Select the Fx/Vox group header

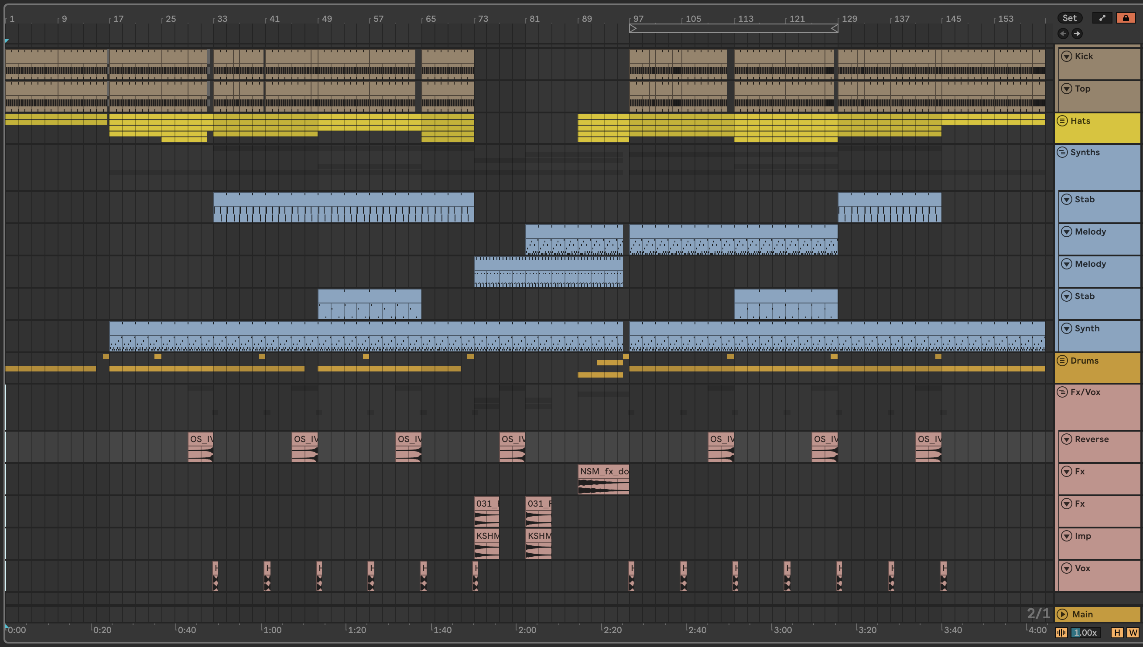pos(1085,392)
